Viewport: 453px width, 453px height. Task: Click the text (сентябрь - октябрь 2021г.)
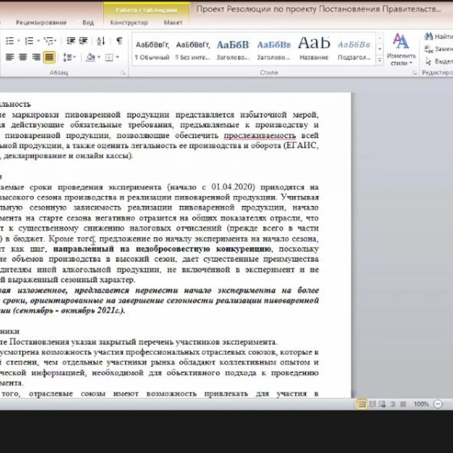click(x=69, y=311)
